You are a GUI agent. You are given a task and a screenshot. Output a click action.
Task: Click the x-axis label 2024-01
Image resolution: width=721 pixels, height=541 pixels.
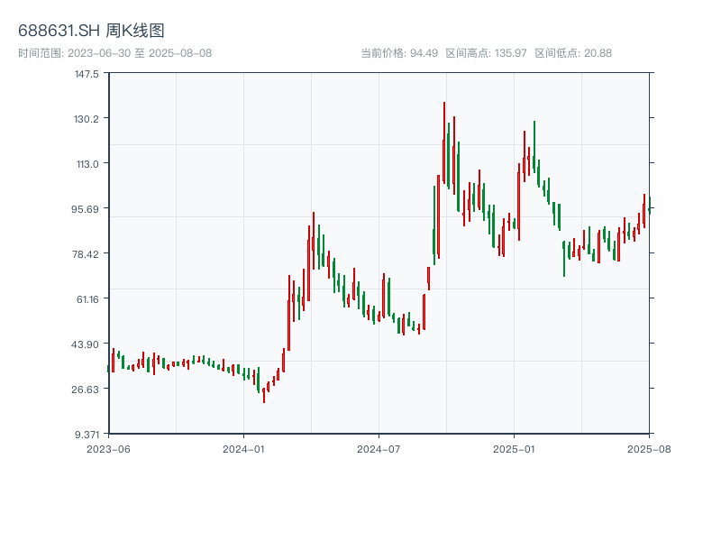[243, 449]
